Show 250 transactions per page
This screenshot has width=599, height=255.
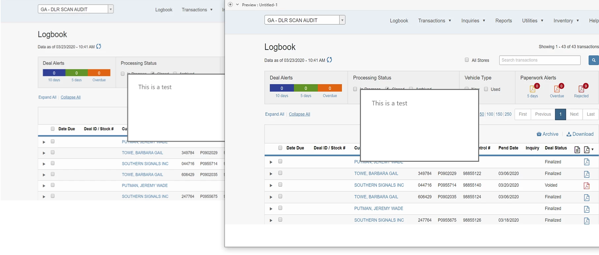508,114
